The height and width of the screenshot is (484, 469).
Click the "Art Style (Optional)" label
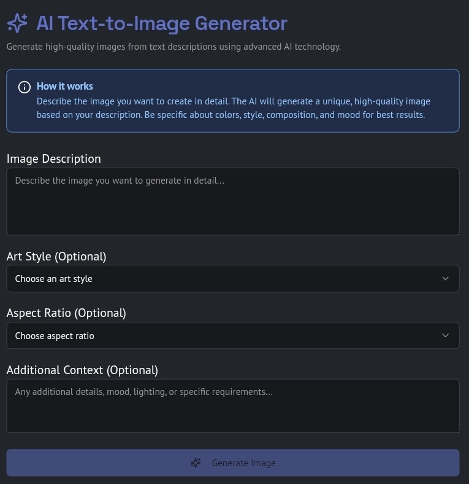pos(56,256)
